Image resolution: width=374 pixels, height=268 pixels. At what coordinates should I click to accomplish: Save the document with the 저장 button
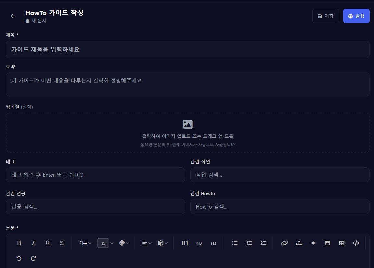[x=325, y=16]
